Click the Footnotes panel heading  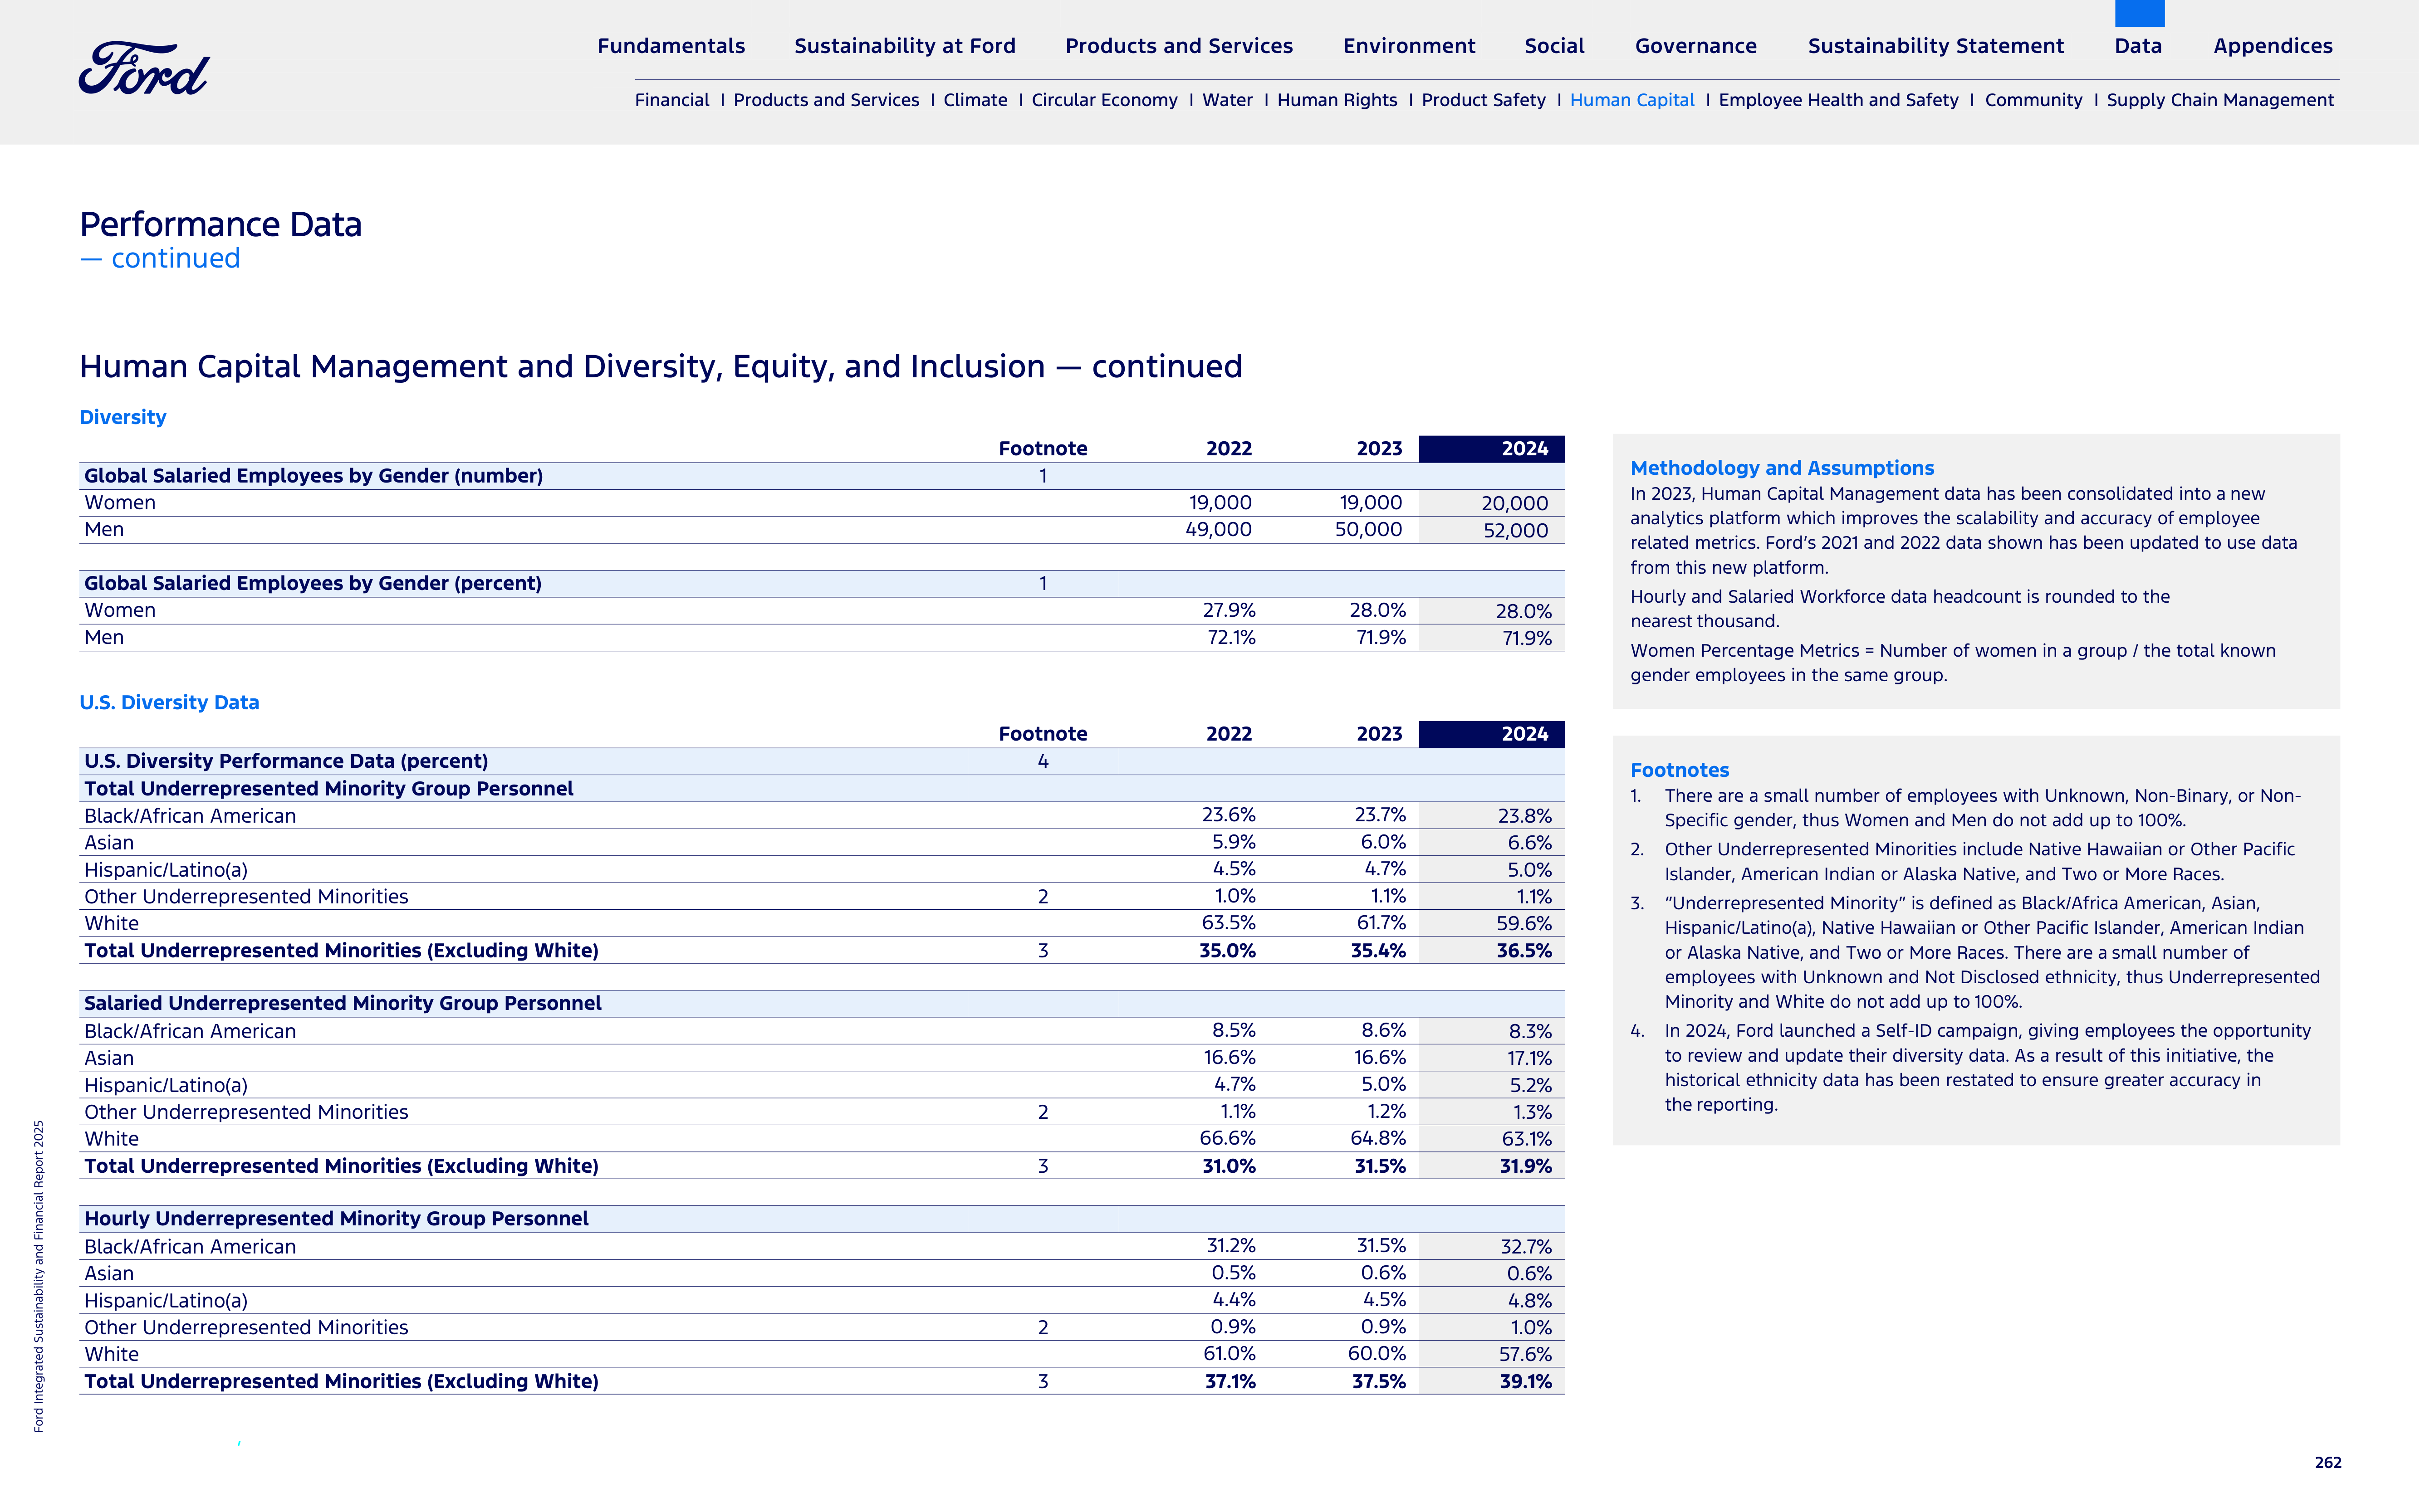tap(1679, 770)
